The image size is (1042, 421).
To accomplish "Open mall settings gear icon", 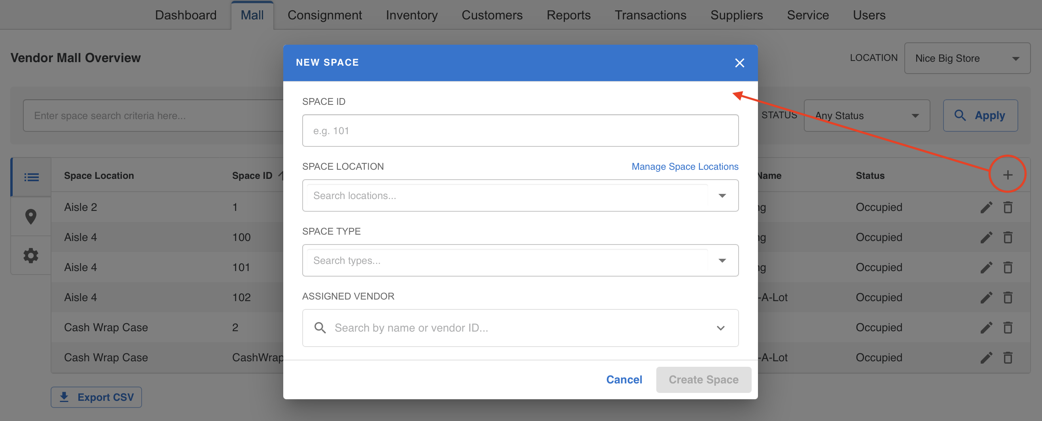I will [x=31, y=256].
